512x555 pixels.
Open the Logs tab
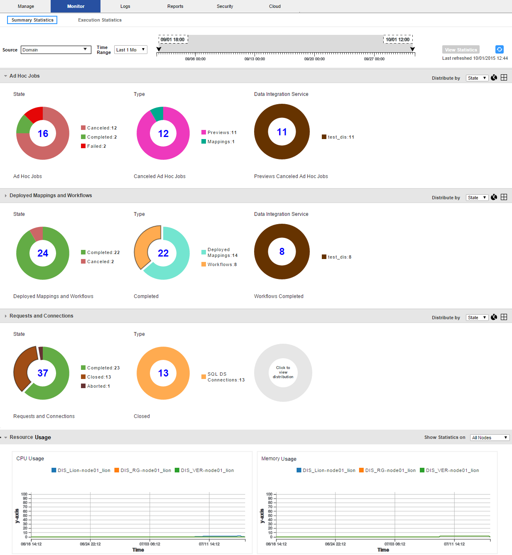pos(125,6)
